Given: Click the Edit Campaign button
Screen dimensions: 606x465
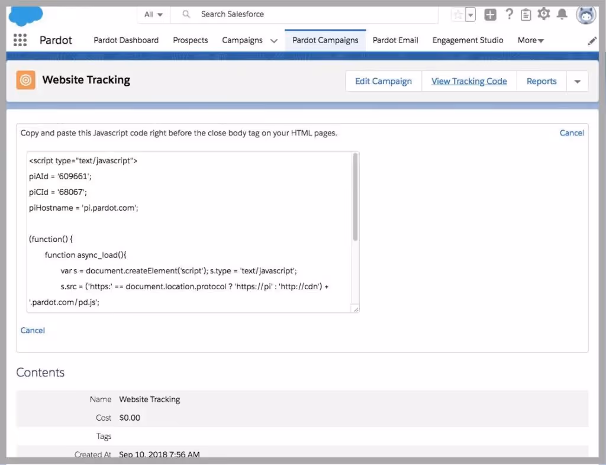Looking at the screenshot, I should (383, 81).
